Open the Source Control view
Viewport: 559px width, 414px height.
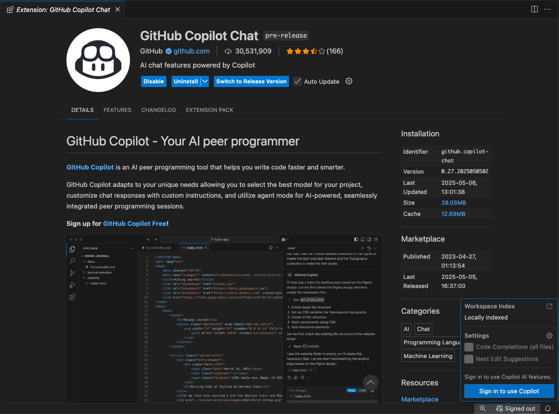point(73,273)
